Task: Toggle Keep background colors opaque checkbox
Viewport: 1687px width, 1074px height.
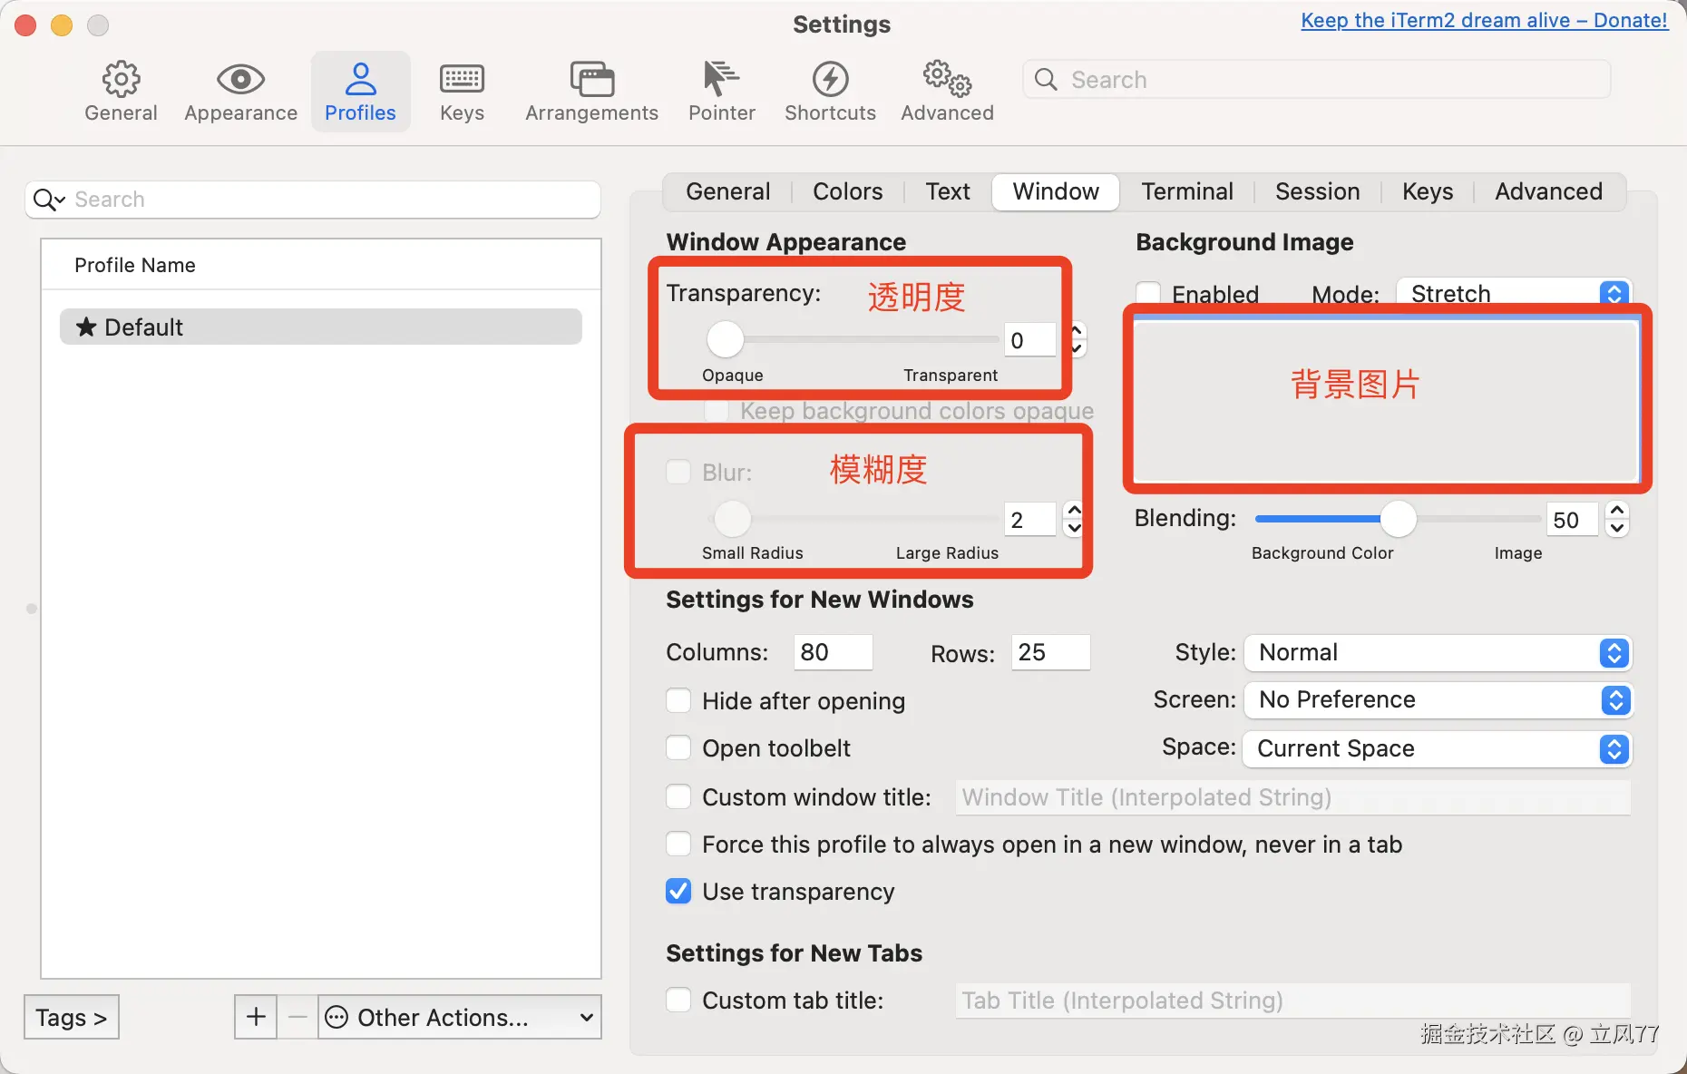Action: pos(717,411)
